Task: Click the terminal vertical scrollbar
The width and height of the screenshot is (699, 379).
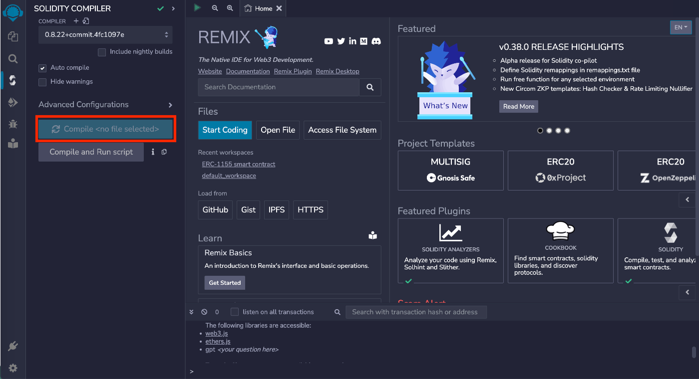Action: click(694, 353)
